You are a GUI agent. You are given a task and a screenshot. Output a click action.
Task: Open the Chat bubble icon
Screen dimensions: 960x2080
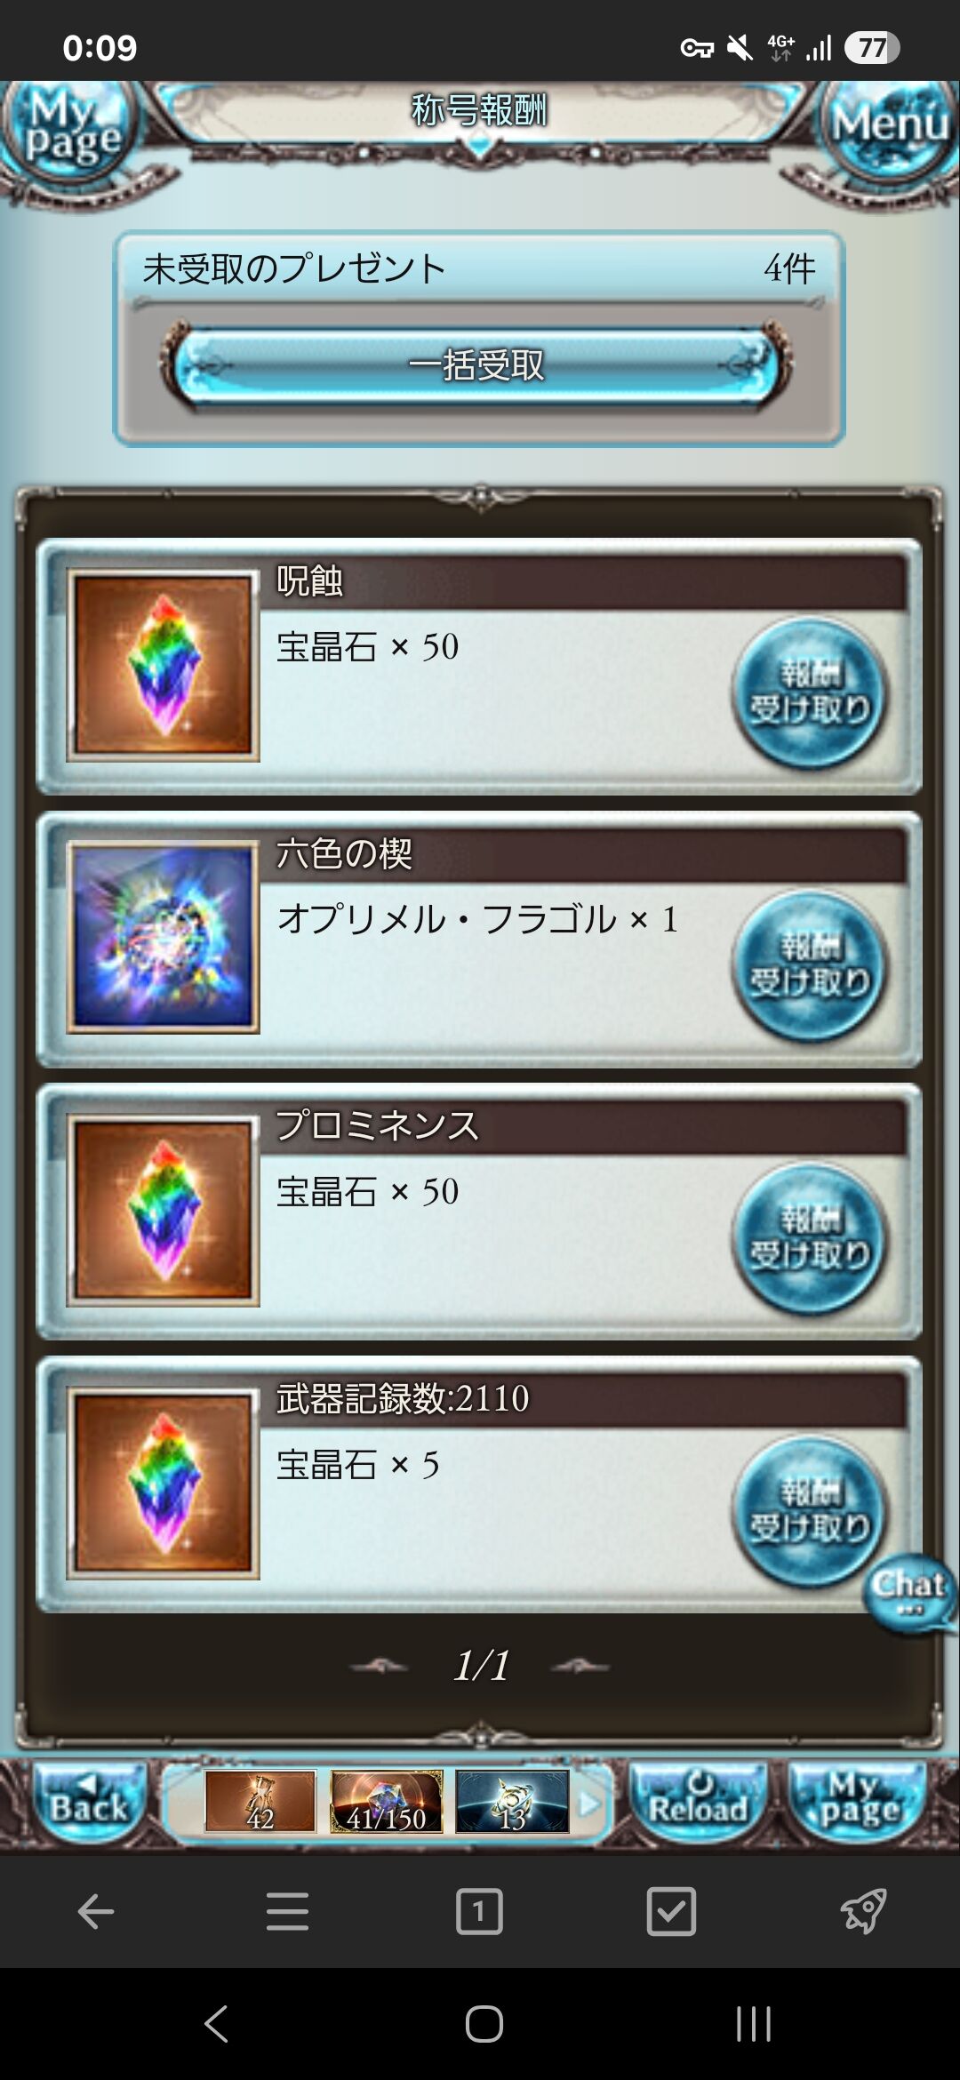coord(909,1594)
